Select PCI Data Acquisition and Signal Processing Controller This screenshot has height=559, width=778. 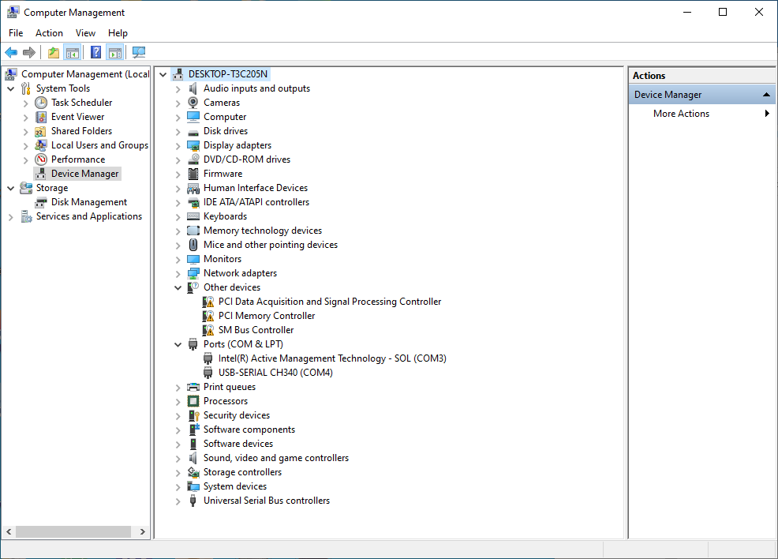coord(330,302)
